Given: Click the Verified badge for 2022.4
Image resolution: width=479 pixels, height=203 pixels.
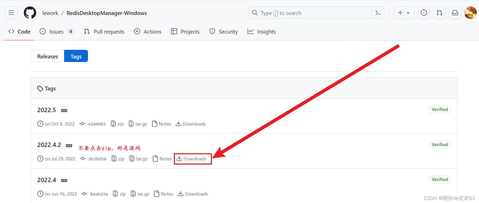Looking at the screenshot, I should [439, 179].
